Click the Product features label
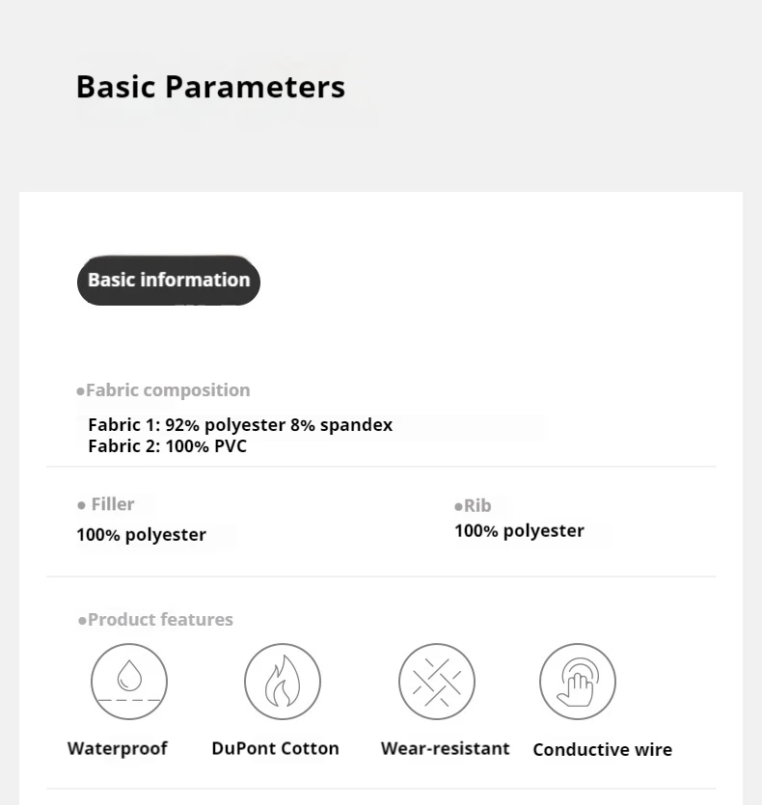The width and height of the screenshot is (762, 805). coord(160,620)
